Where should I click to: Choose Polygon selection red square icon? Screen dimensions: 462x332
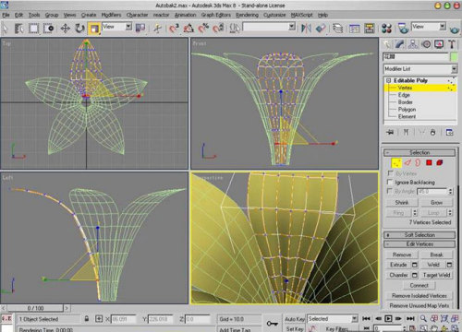click(429, 162)
